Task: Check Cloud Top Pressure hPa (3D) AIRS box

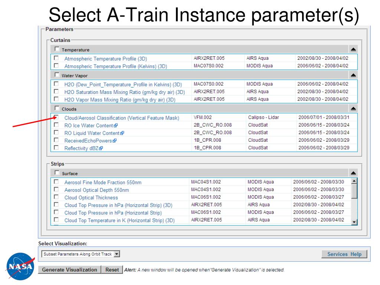Action: [56, 204]
